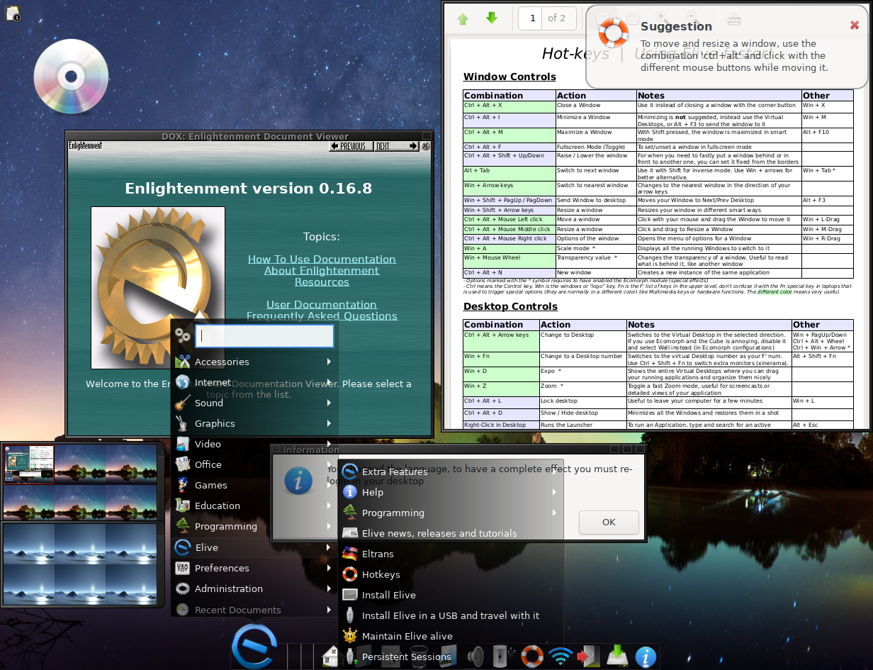
Task: Click the 'Lock desktop' action cell
Action: [x=582, y=403]
